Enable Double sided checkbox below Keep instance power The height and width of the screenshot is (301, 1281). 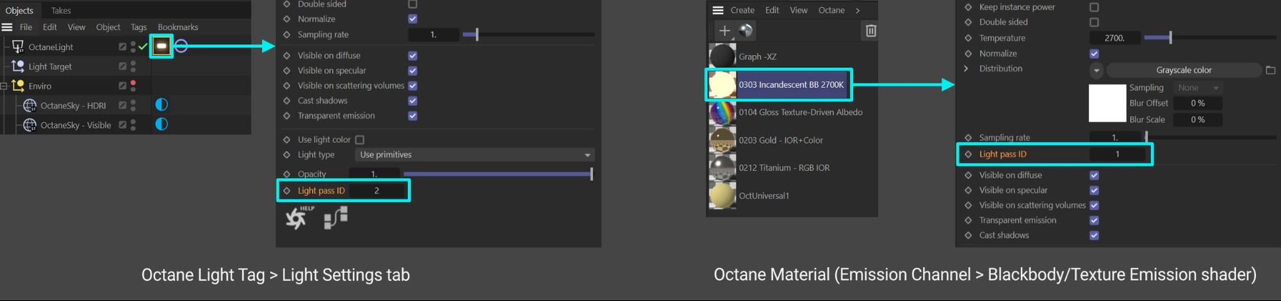(x=1094, y=22)
